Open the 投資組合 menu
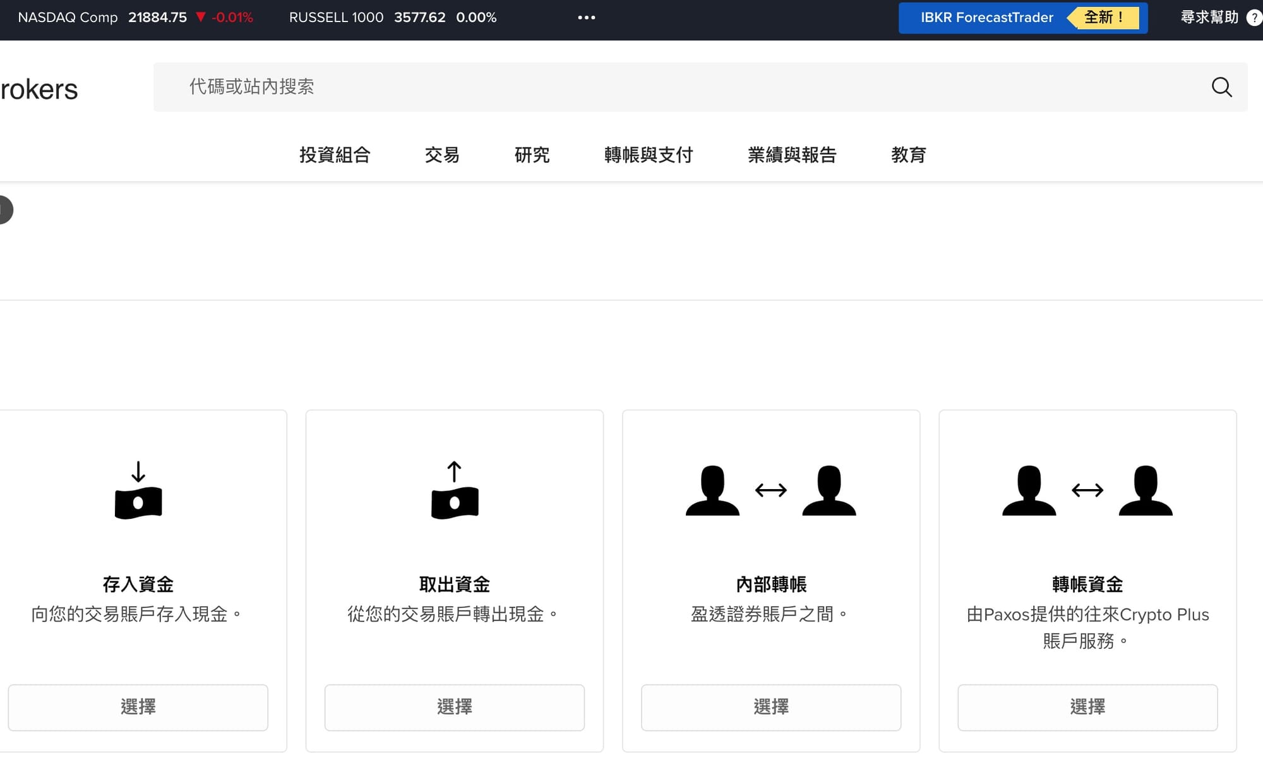 [x=335, y=155]
